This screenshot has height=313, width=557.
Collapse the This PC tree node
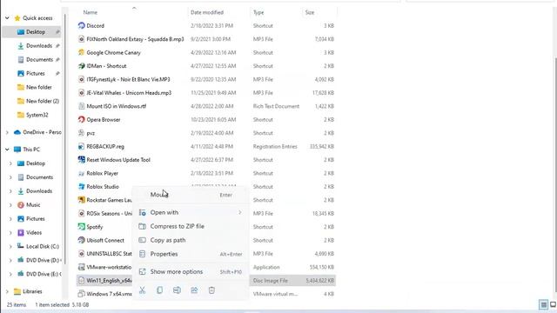tap(7, 150)
